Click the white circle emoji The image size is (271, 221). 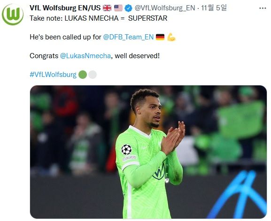pyautogui.click(x=93, y=75)
